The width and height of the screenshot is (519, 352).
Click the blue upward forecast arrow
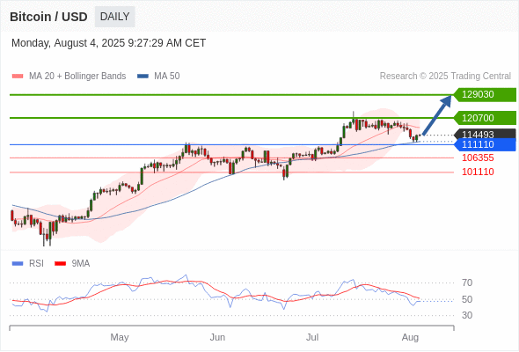[x=437, y=114]
